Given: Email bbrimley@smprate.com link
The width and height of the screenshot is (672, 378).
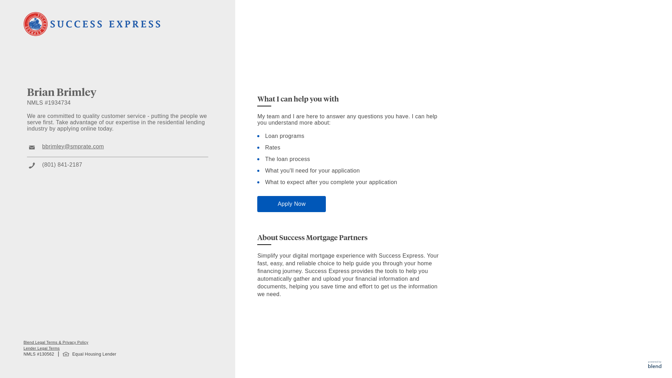Looking at the screenshot, I should [73, 147].
